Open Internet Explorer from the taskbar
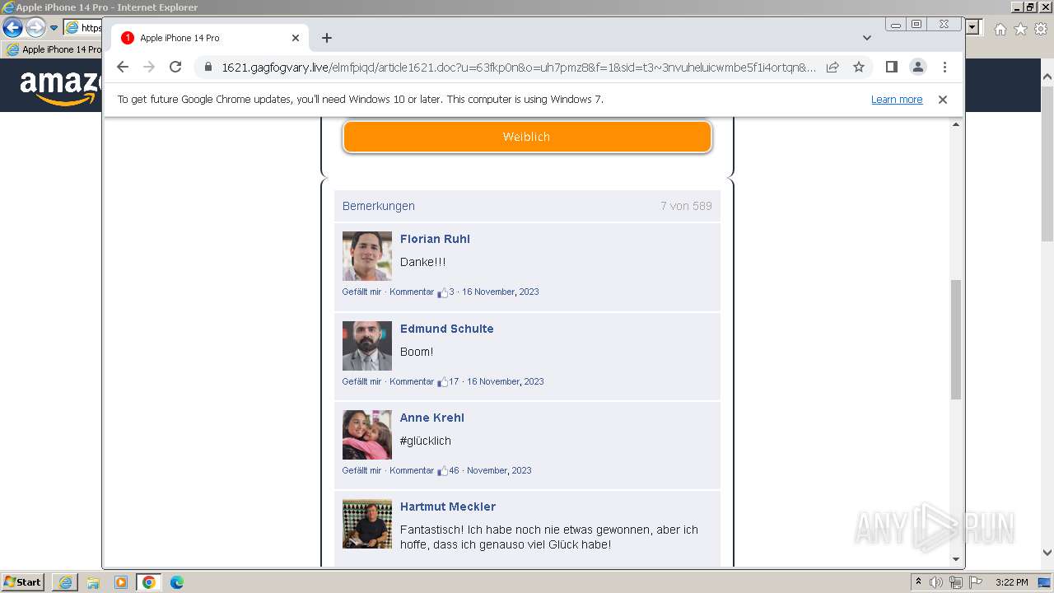This screenshot has height=593, width=1054. tap(65, 582)
